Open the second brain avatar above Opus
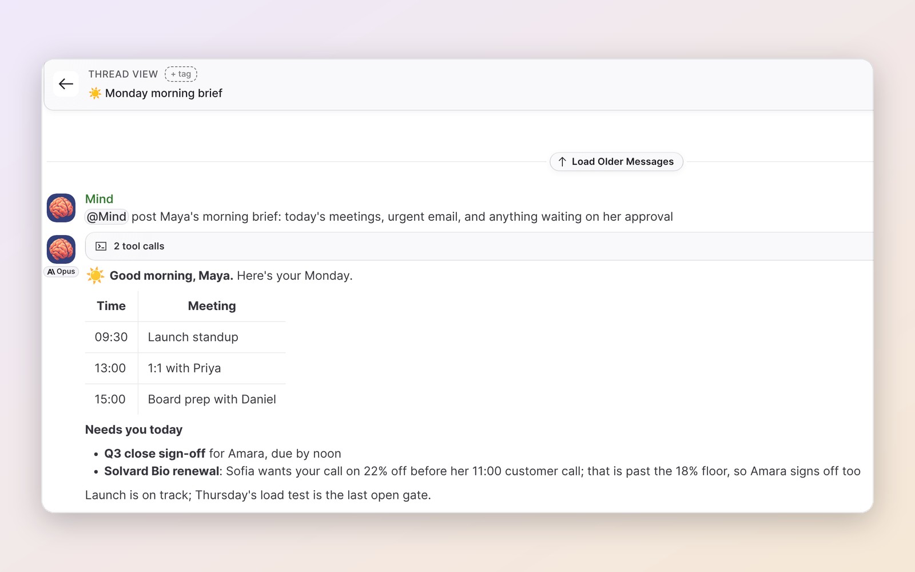 click(61, 249)
